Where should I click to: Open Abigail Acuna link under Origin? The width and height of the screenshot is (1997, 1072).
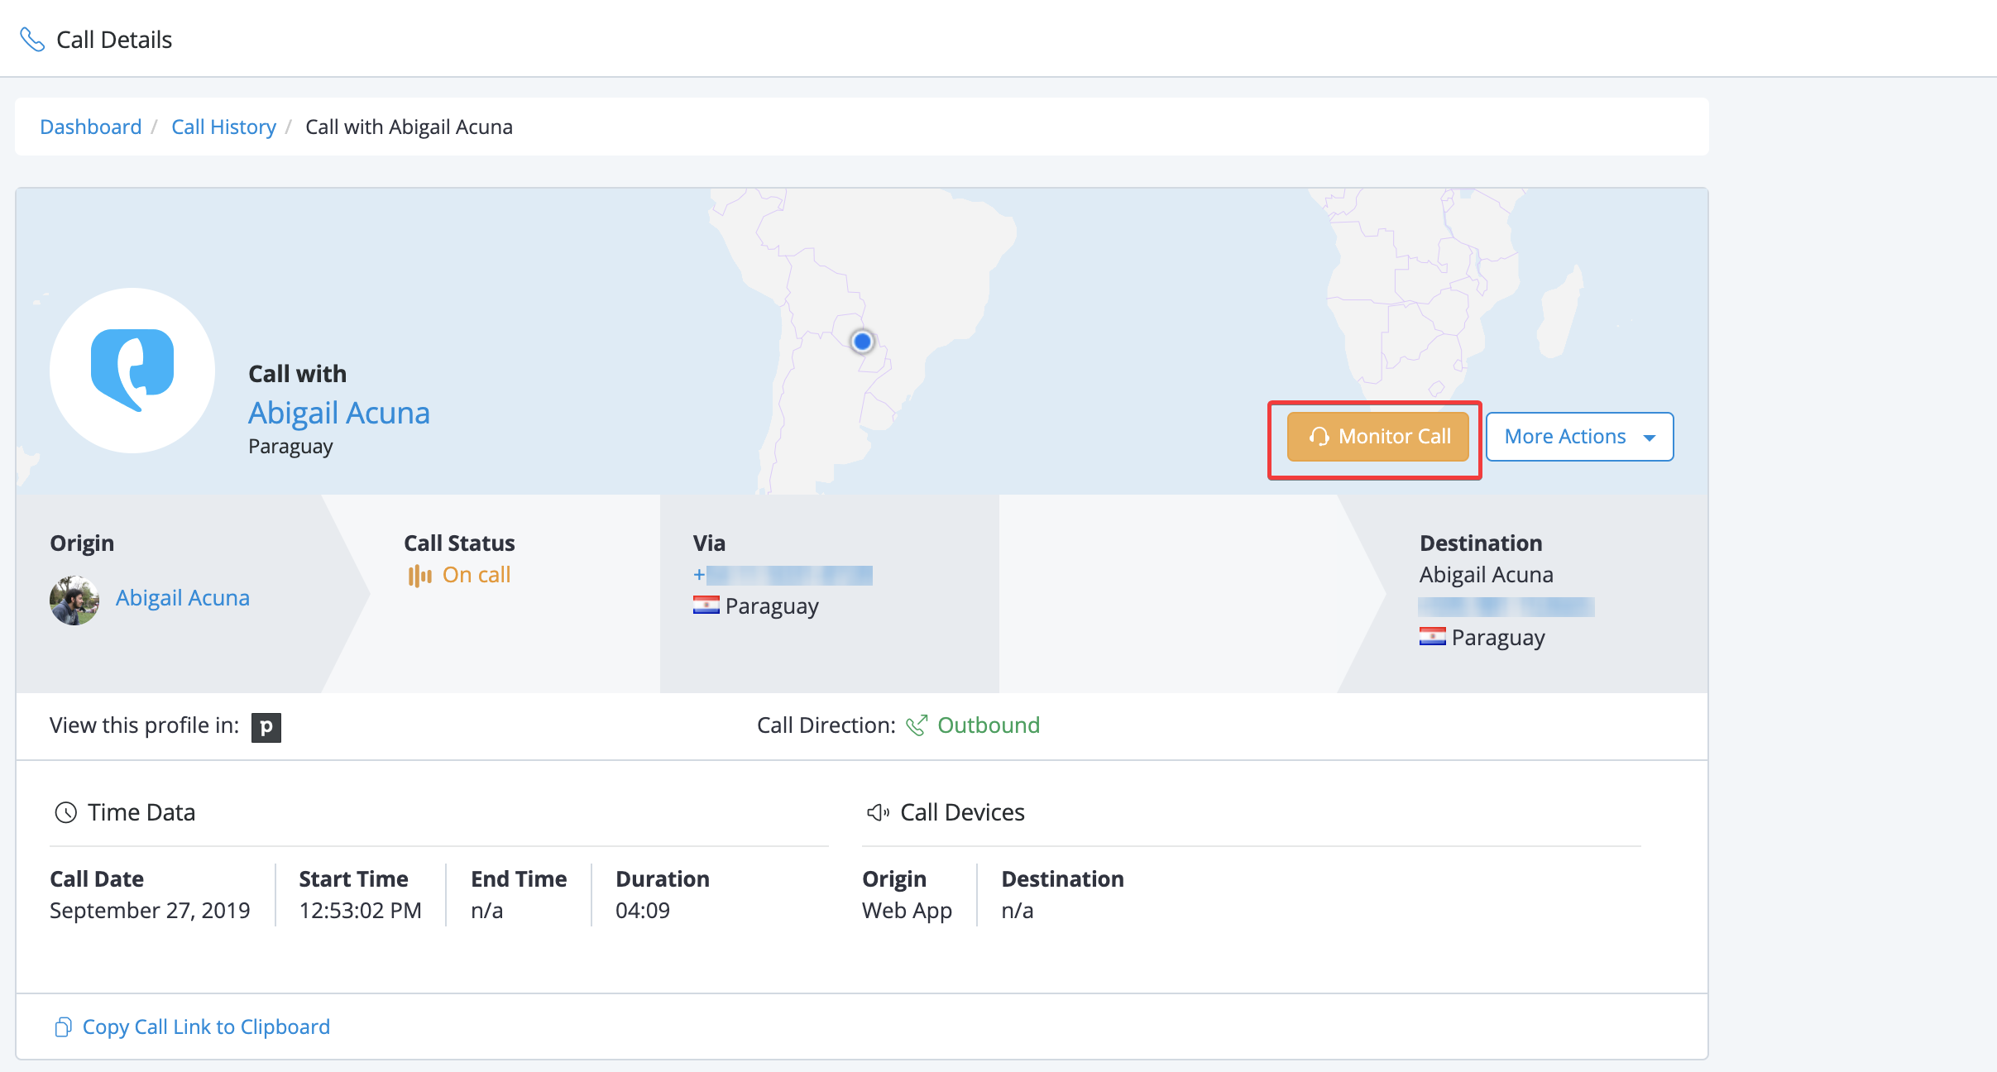coord(183,597)
